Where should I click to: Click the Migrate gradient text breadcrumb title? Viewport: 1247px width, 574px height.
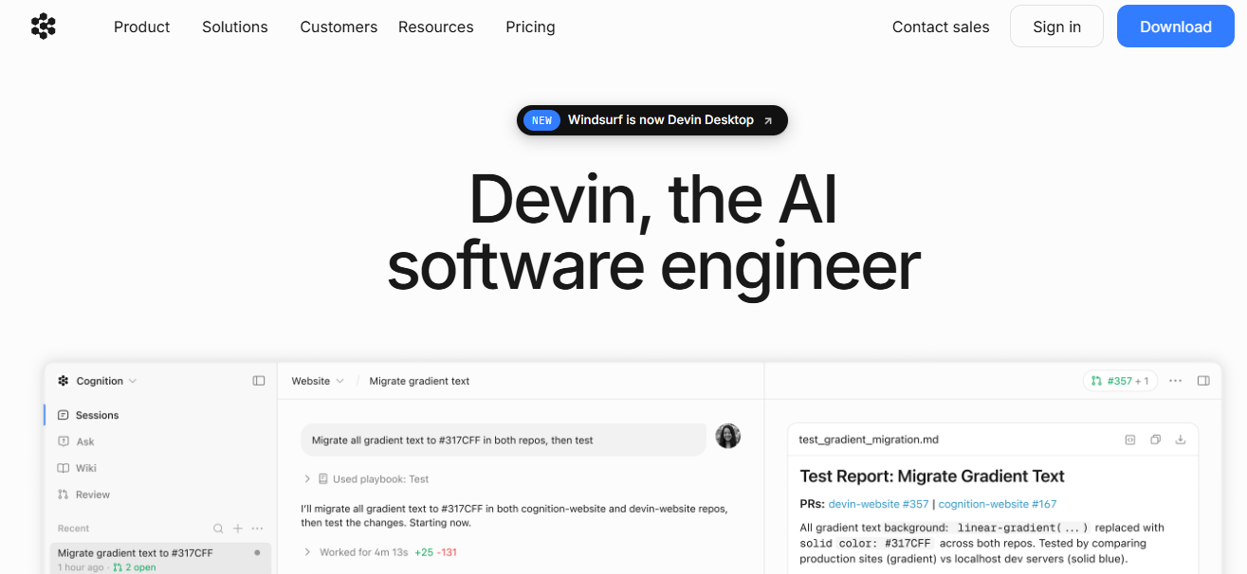coord(419,381)
